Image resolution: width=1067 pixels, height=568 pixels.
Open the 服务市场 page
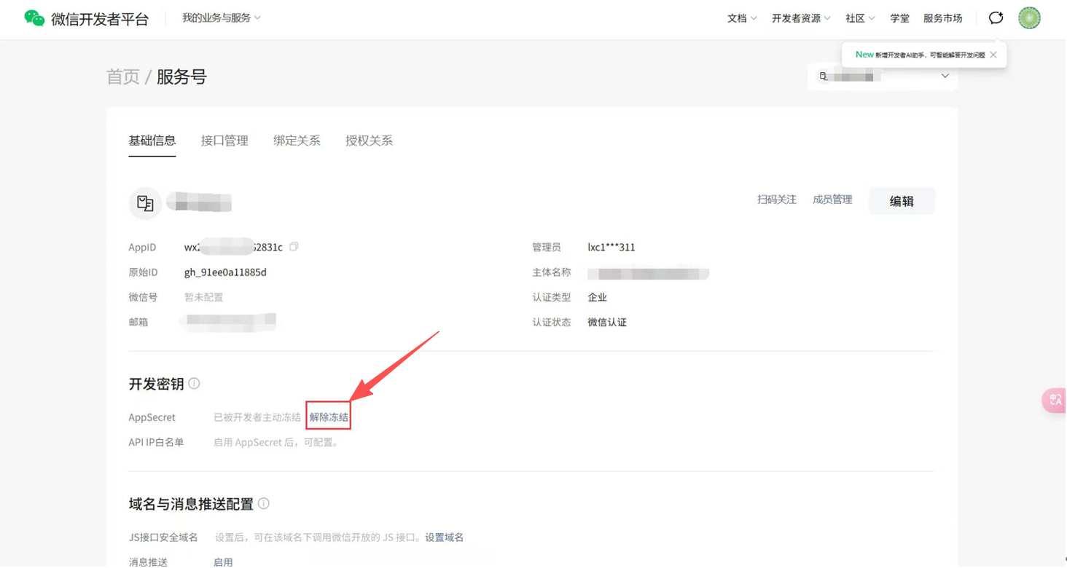[x=942, y=18]
